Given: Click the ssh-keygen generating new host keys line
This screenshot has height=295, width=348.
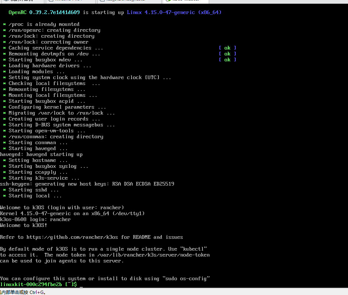Looking at the screenshot, I should point(87,184).
